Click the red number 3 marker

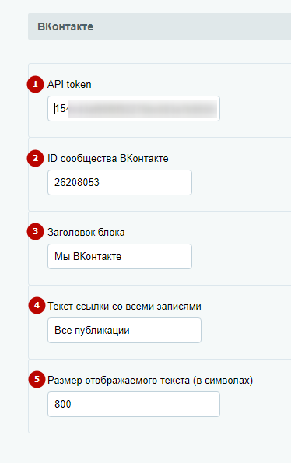point(36,232)
